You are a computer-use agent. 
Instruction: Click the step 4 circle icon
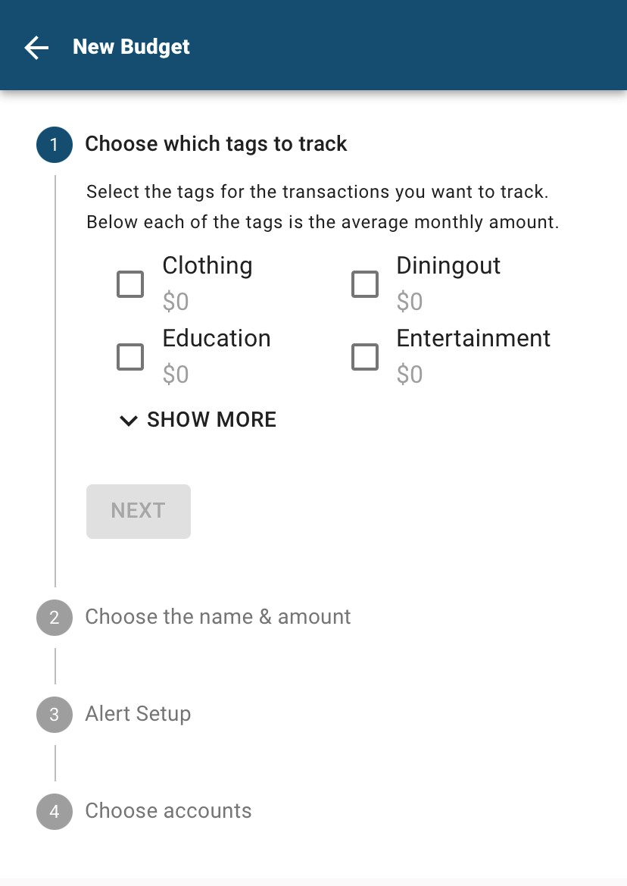coord(55,812)
